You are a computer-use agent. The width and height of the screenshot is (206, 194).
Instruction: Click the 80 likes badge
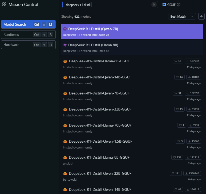178,189
